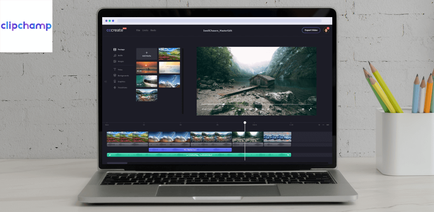
Task: Click the media library vertical scrollbar
Action: point(182,81)
